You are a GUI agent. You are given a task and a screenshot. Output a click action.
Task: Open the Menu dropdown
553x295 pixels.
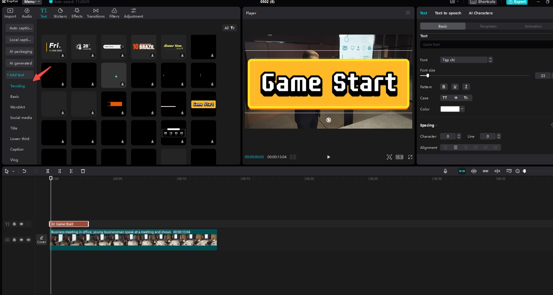(32, 2)
